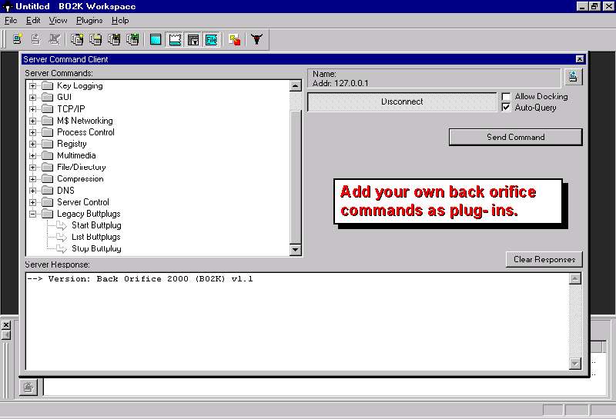Expand the Server Control folder
Screen dimensions: 616x419
[33, 202]
